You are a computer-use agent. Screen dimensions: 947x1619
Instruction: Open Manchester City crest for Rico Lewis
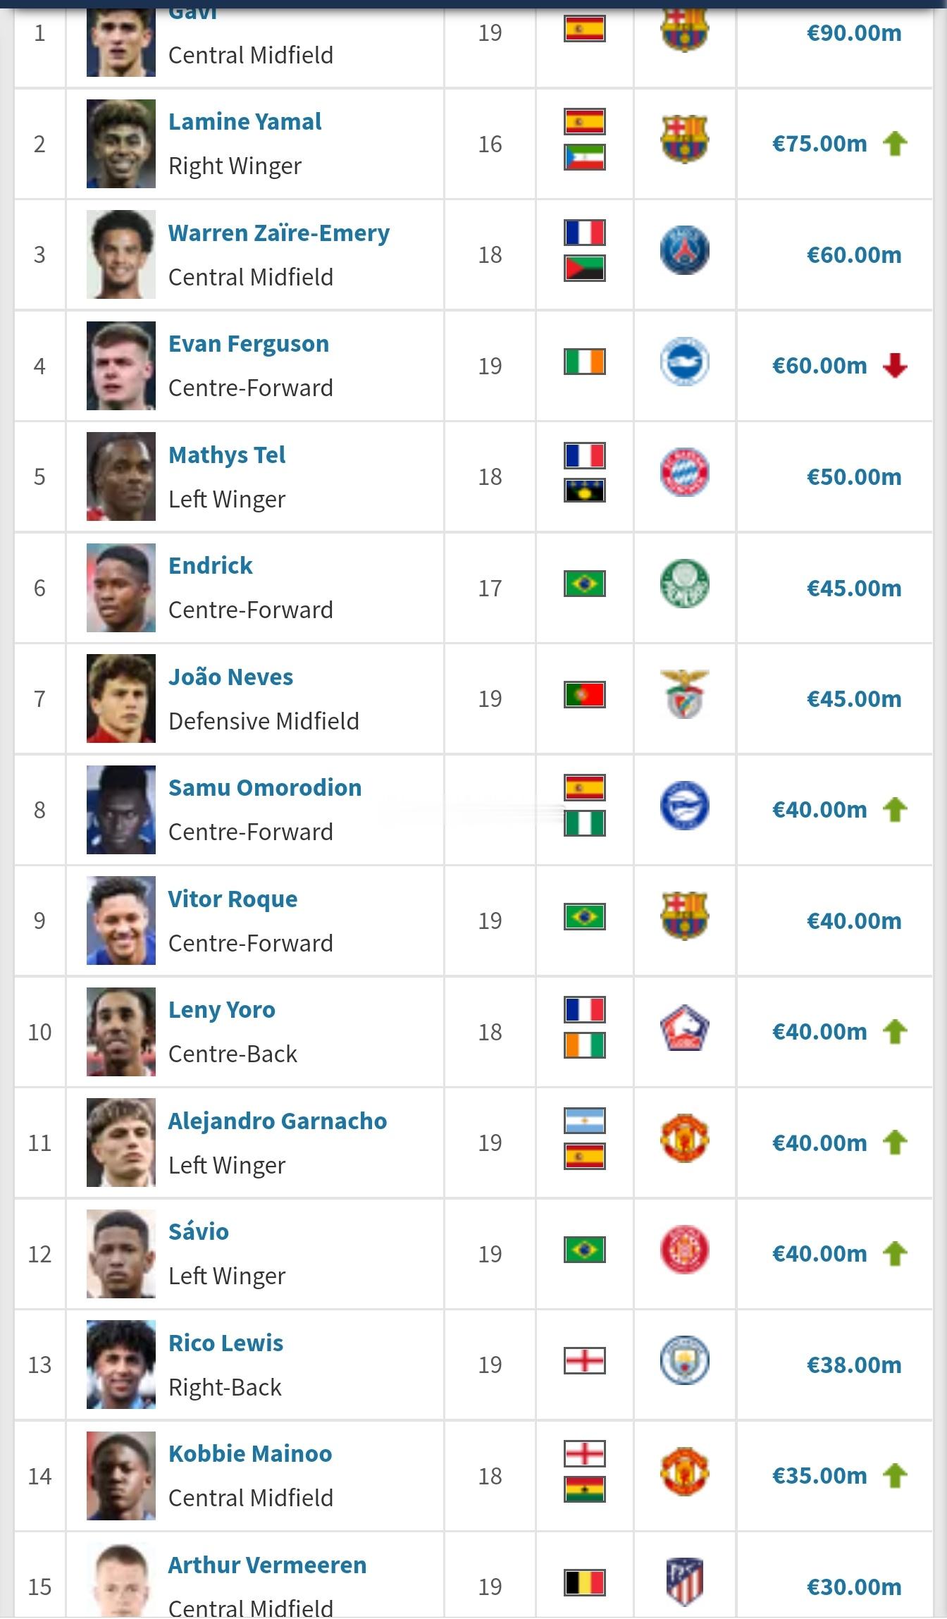685,1361
